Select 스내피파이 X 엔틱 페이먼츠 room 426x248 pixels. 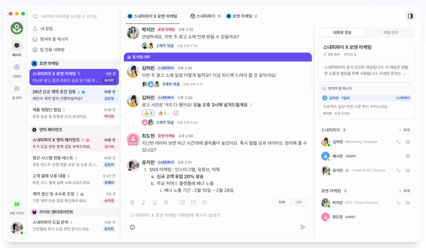[x=74, y=143]
